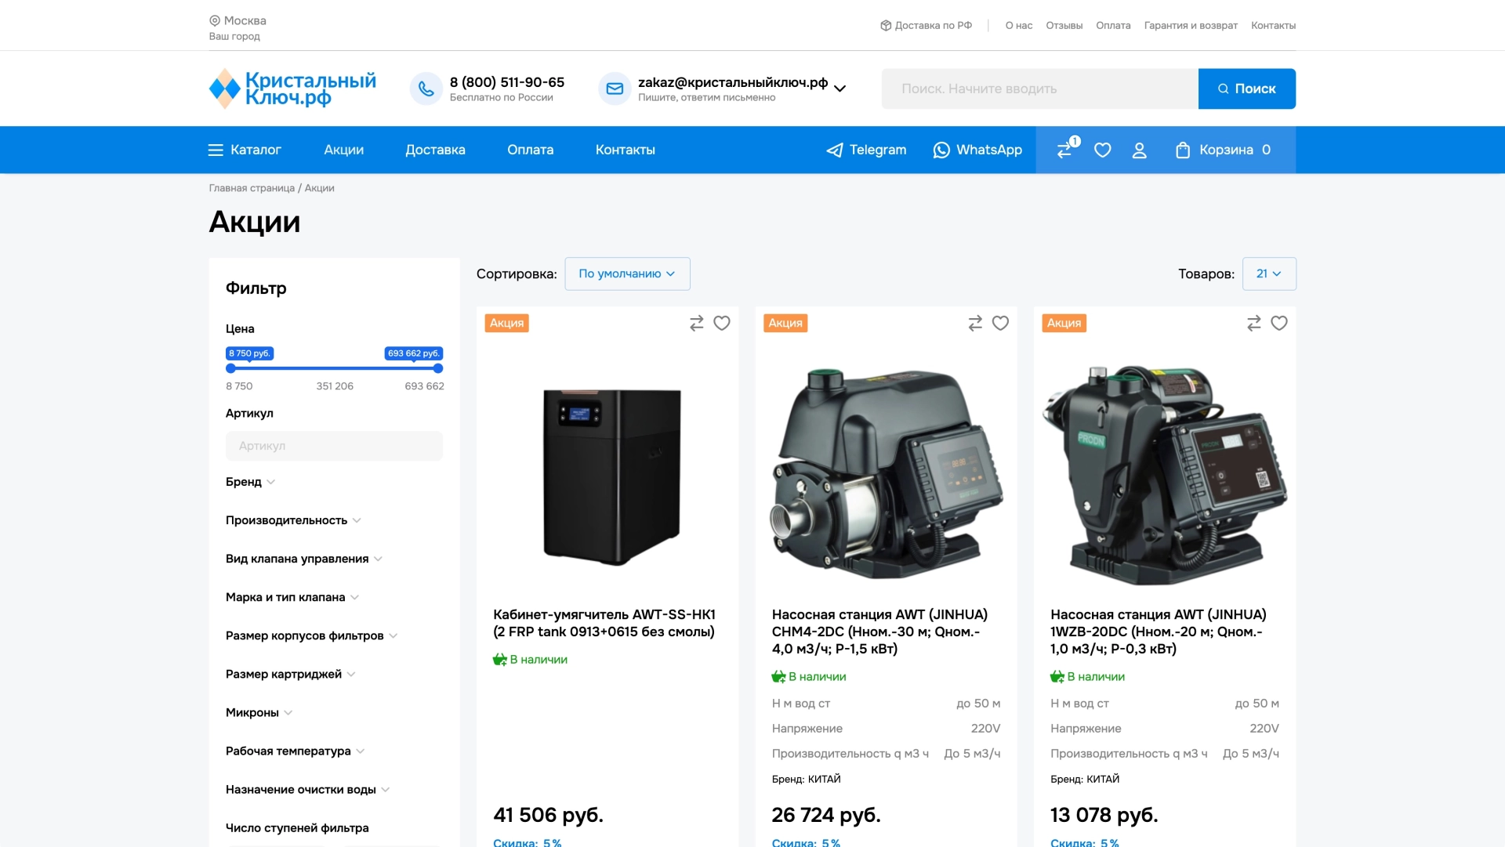Click Акция badge on CHM4-2DC card
The height and width of the screenshot is (847, 1505).
pyautogui.click(x=785, y=323)
